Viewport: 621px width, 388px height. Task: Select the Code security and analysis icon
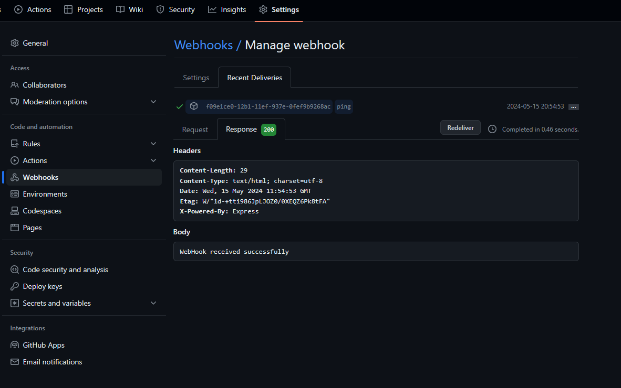[15, 270]
